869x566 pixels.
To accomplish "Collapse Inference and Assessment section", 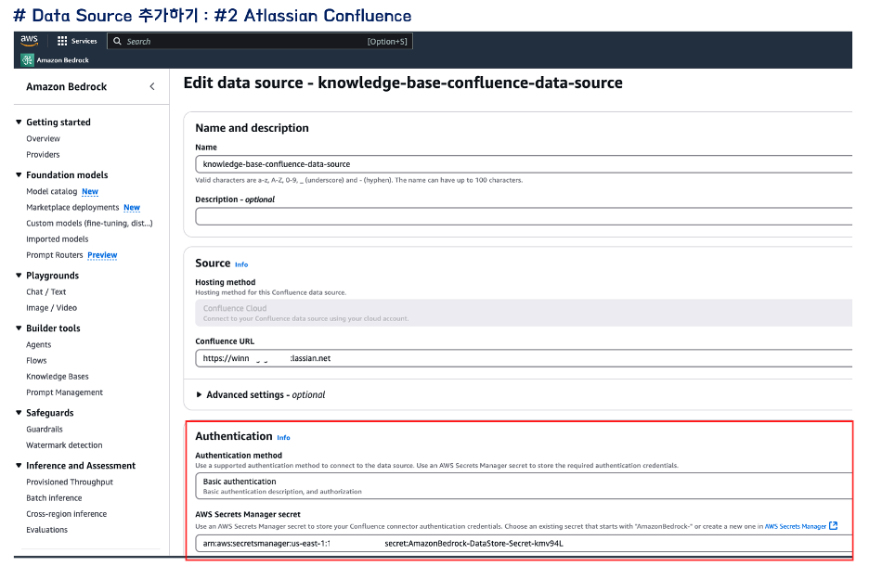I will [x=19, y=465].
